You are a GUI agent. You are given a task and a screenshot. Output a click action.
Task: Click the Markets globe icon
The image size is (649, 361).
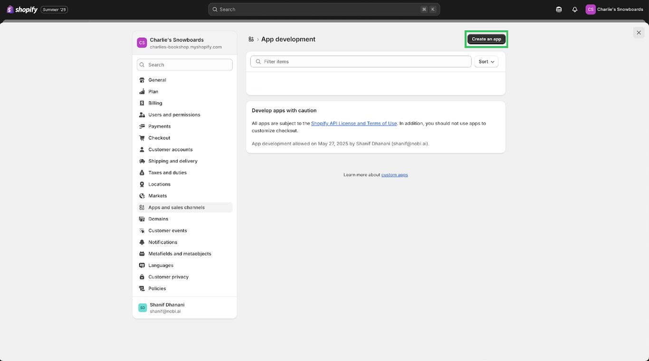tap(142, 196)
